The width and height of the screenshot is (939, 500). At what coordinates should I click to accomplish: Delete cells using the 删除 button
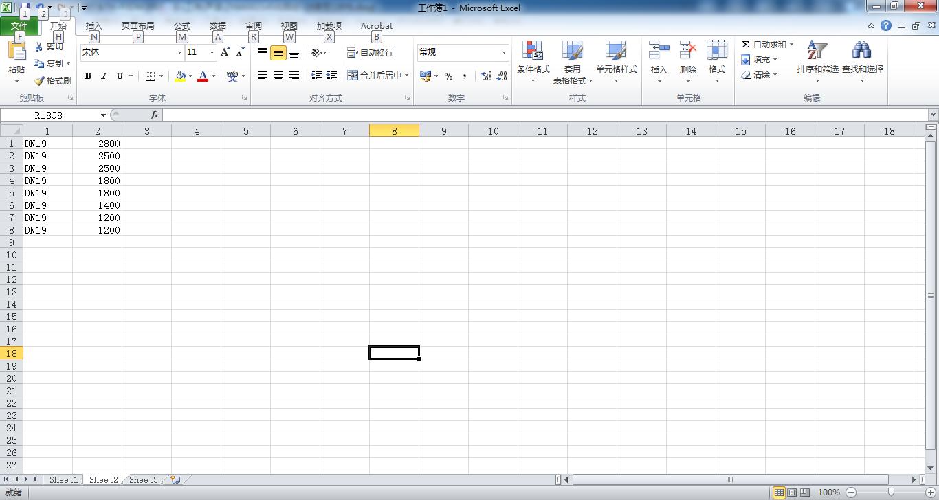(687, 62)
